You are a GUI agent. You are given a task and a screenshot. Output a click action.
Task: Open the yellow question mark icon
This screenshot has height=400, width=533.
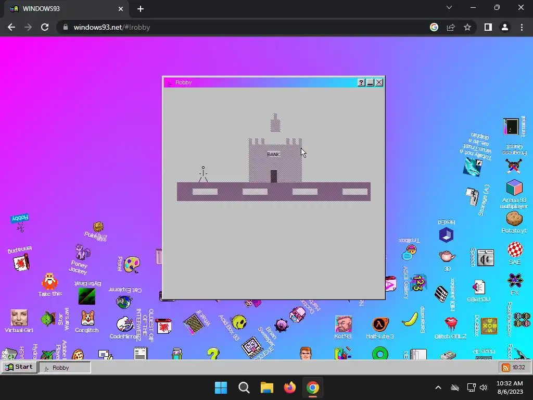pyautogui.click(x=213, y=354)
